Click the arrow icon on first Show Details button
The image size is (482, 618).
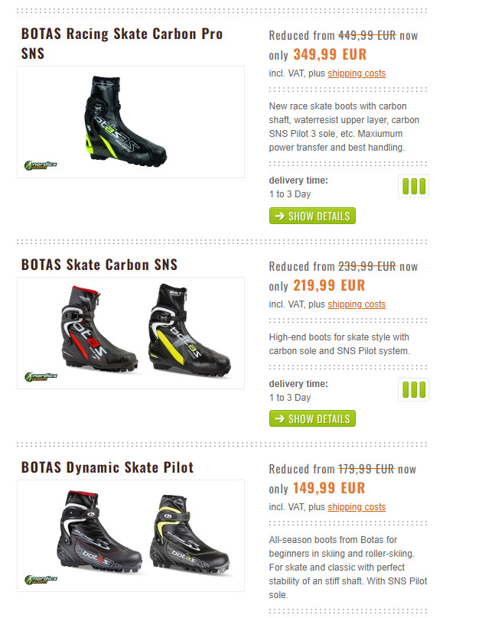[279, 216]
